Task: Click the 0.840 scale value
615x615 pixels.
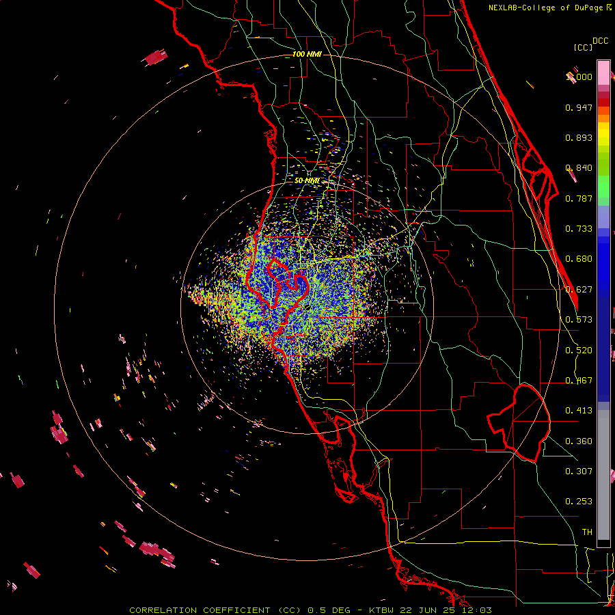Action: [579, 168]
